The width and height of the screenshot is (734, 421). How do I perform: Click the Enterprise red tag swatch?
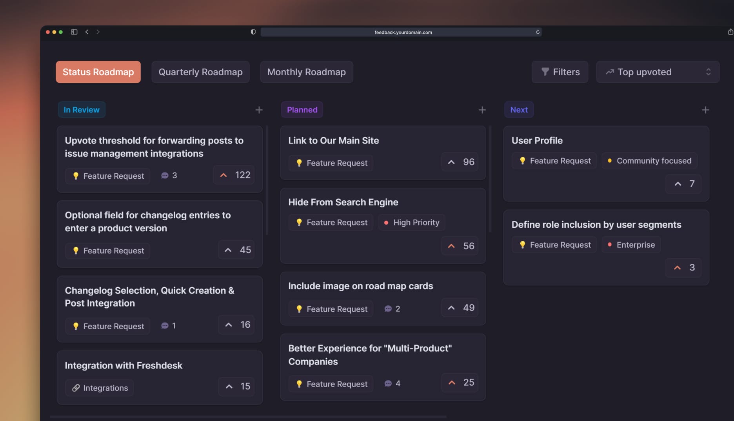coord(610,245)
